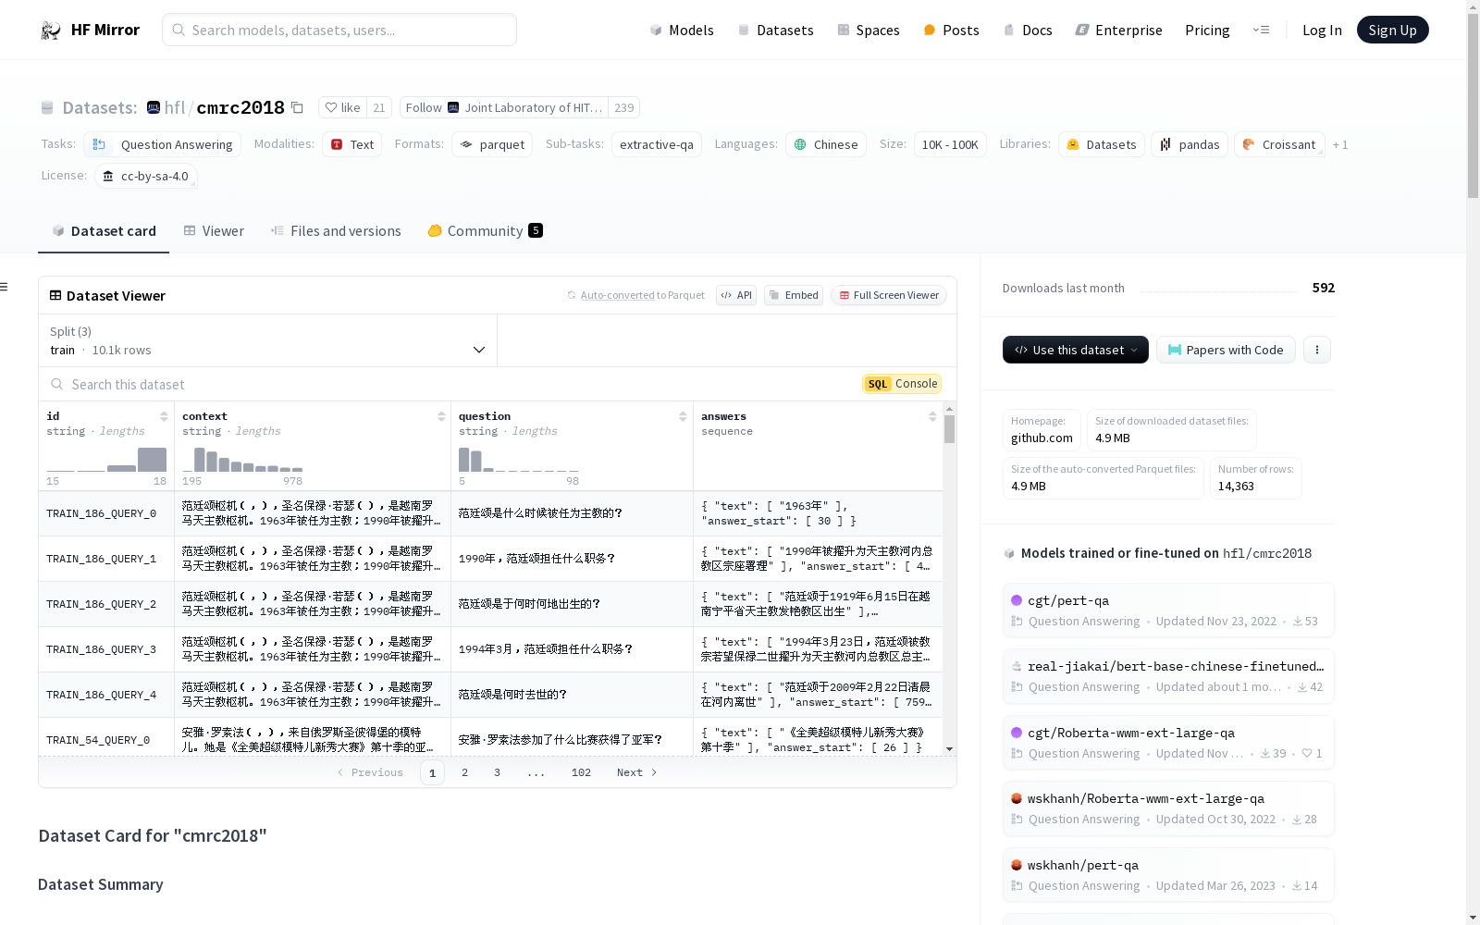This screenshot has width=1480, height=925.
Task: Open Files and versions tab
Action: pos(336,231)
